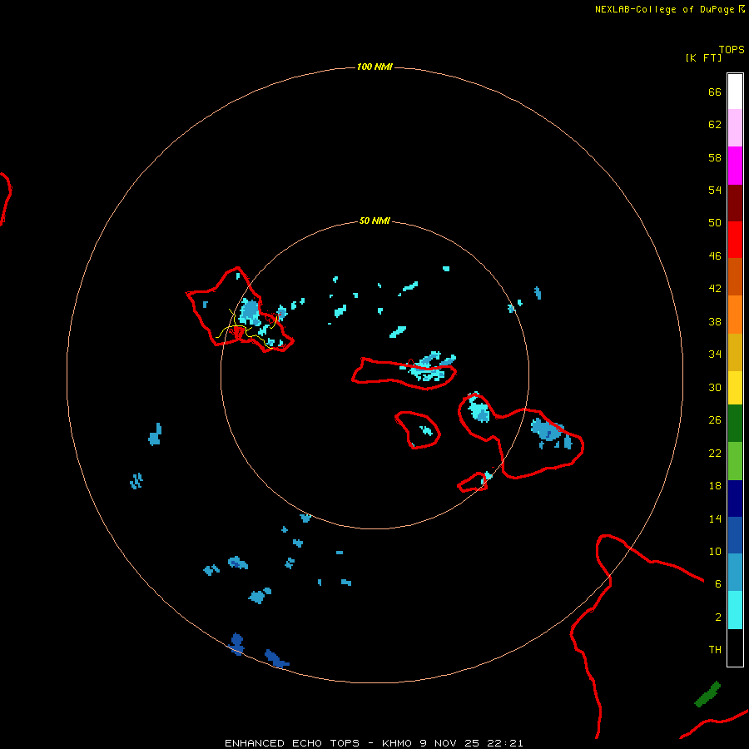Click the NEXLAB-College of DuPage credit text

tap(664, 9)
